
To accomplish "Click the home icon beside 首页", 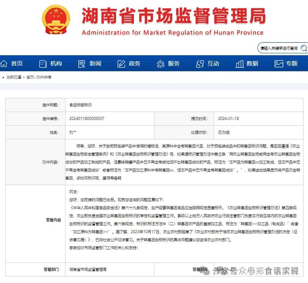I will (4, 64).
